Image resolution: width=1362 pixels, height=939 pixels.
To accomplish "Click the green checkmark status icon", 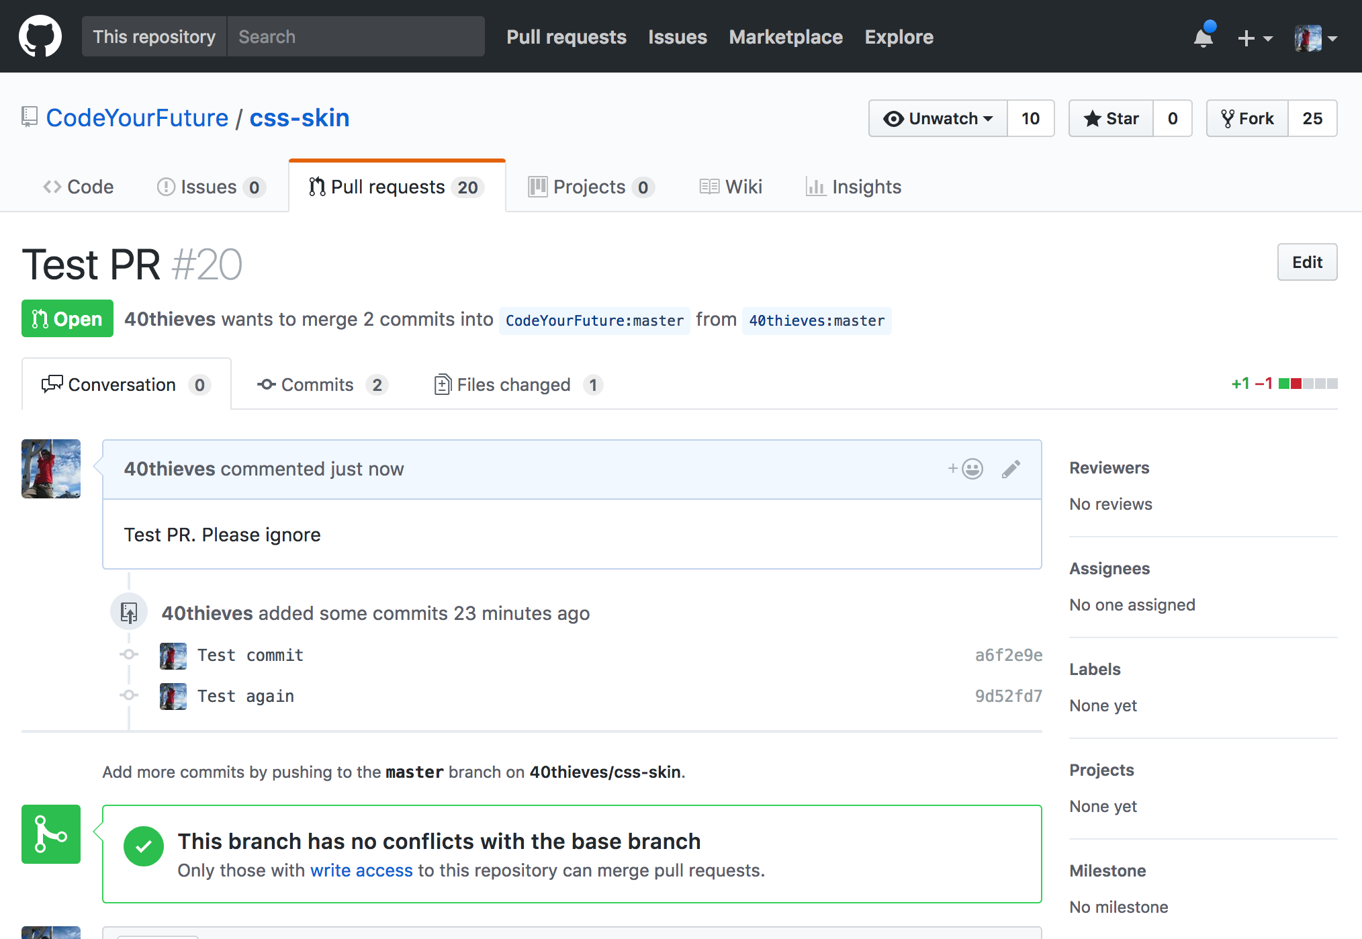I will click(144, 846).
